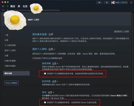Go back with the left arrow

[x=3, y=6]
